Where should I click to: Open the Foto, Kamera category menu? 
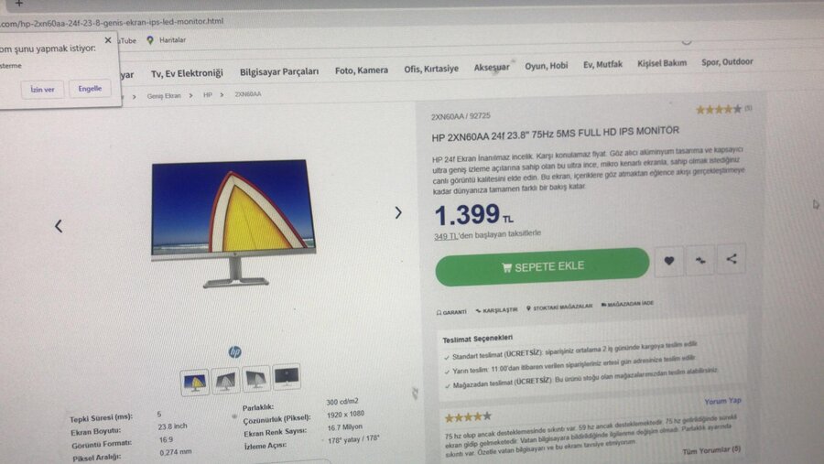click(x=362, y=70)
